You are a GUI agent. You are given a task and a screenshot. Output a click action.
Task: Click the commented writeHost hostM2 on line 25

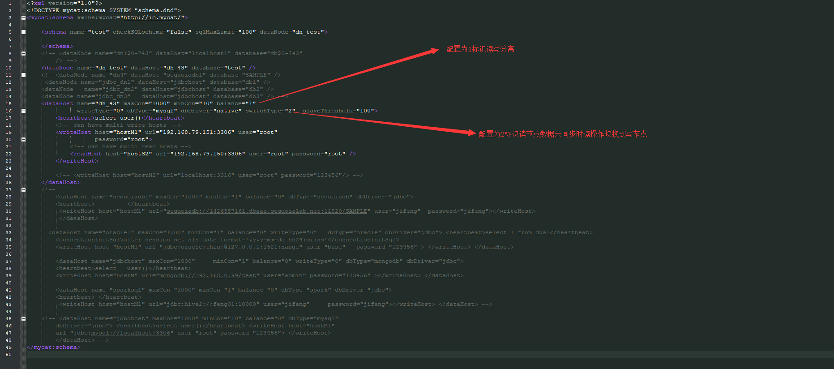210,176
